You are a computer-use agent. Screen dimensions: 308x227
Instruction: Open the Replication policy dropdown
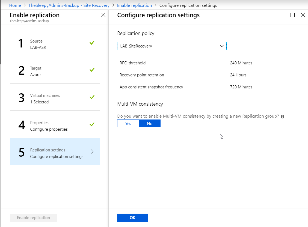coord(172,46)
